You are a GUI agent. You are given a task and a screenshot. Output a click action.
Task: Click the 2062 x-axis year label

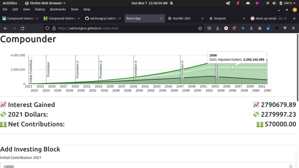[x=267, y=90]
